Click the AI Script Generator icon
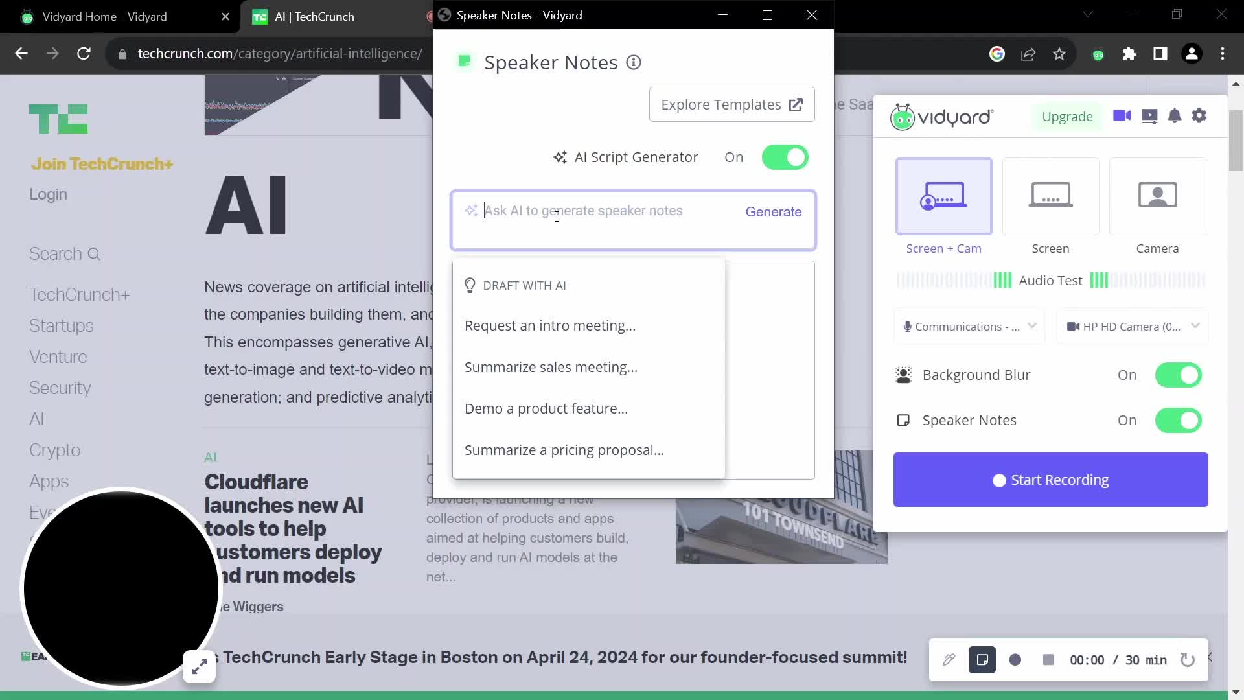 [560, 156]
